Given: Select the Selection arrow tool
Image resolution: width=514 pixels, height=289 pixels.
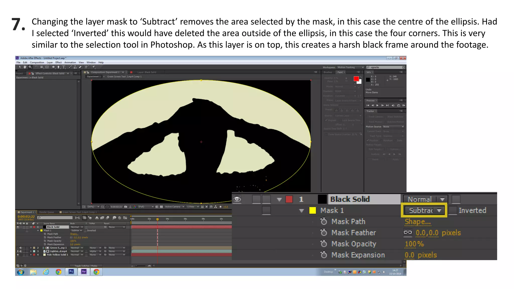Looking at the screenshot, I should (x=20, y=67).
